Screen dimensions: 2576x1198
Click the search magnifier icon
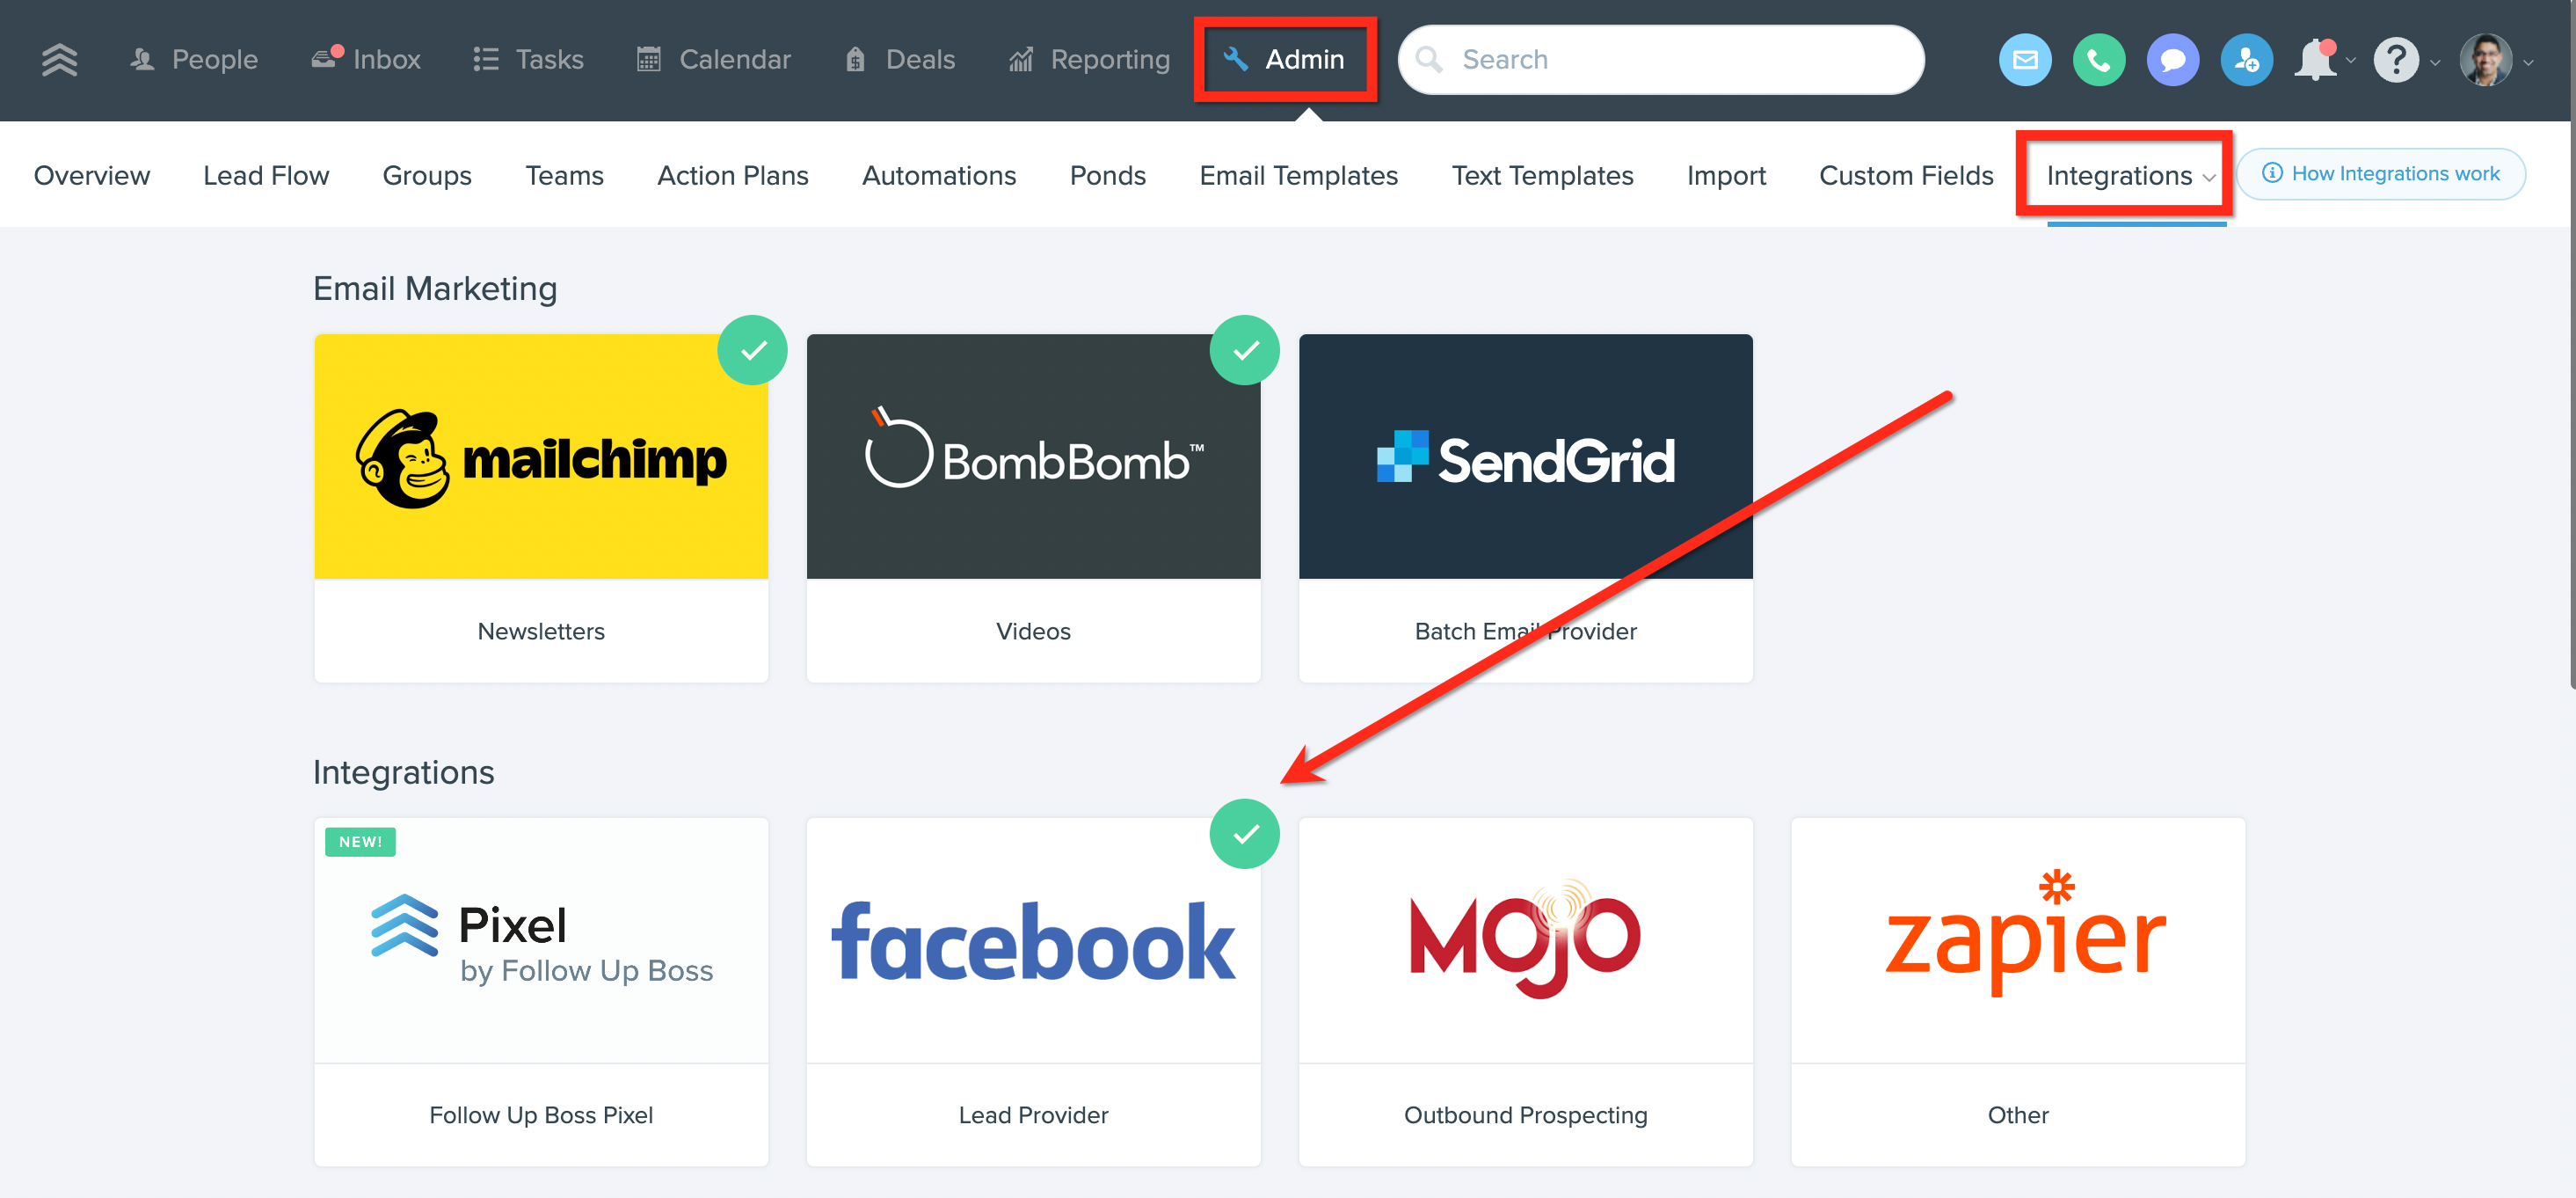tap(1429, 59)
